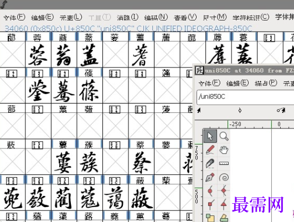Select the Hand scroll tool

pos(224,149)
